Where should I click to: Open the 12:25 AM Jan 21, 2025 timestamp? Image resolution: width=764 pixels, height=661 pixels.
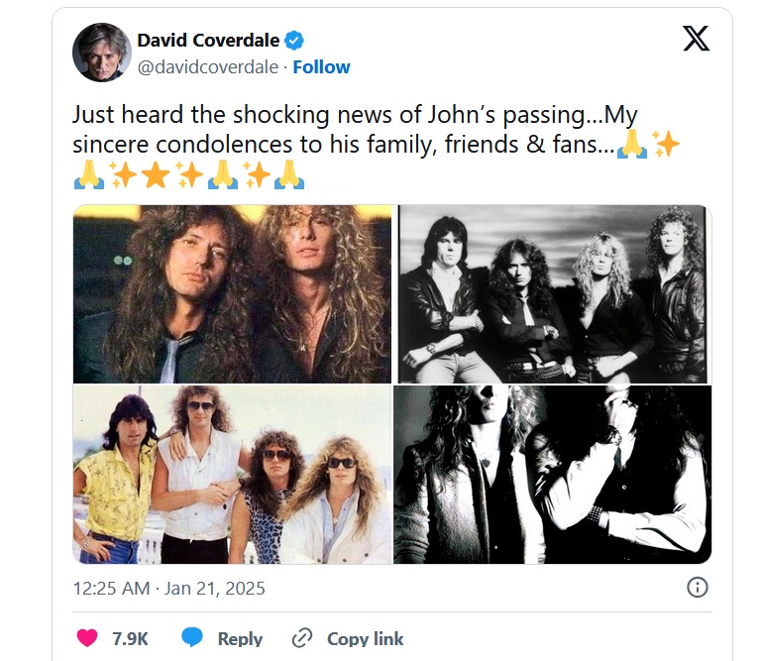click(169, 589)
